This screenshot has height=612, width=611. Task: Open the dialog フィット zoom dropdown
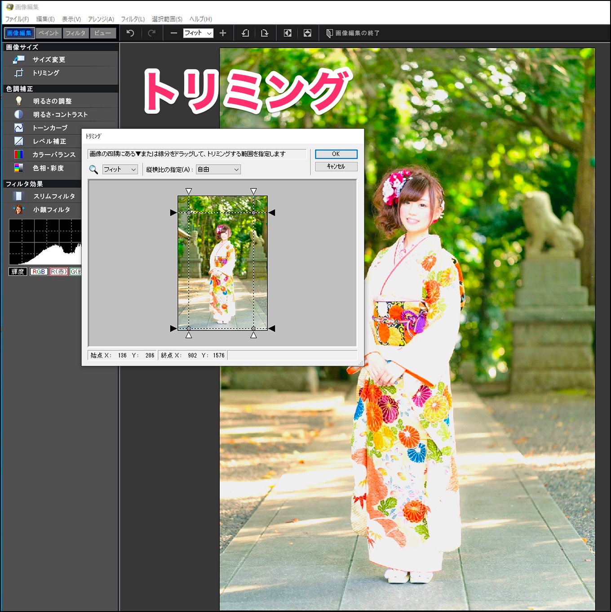(120, 170)
